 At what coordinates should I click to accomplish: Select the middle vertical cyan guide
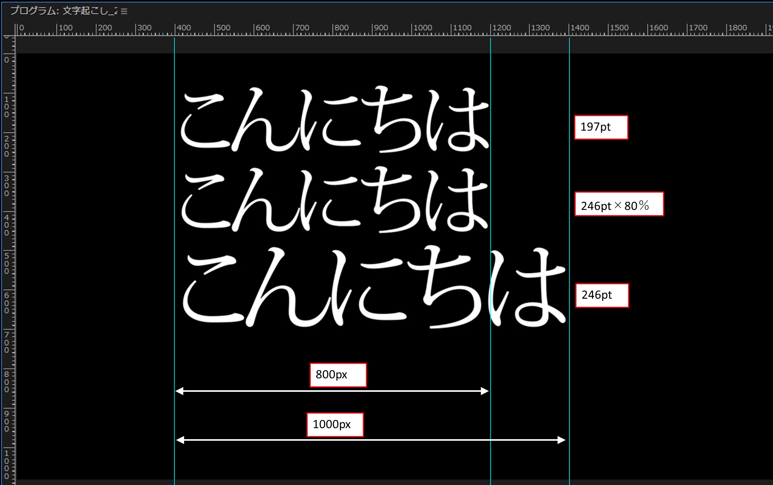(x=491, y=357)
